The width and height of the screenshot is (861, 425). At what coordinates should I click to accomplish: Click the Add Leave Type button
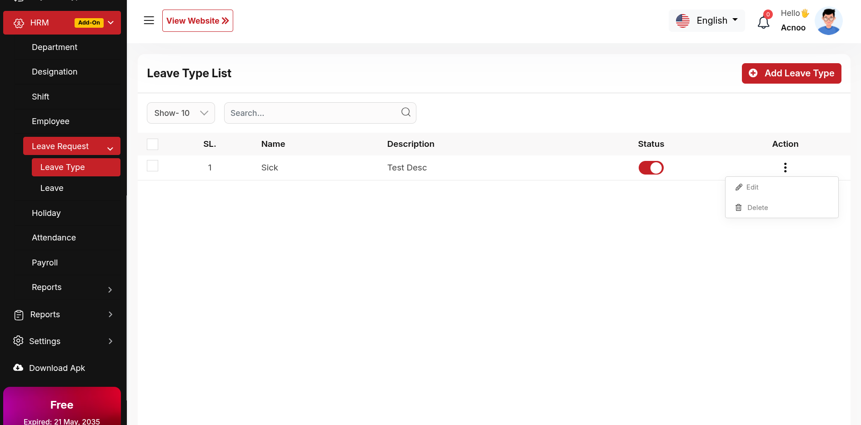[x=791, y=73]
